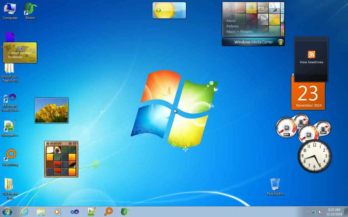Image resolution: width=348 pixels, height=217 pixels.
Task: Open the Notepad++ desktop shortcut
Action: (10, 129)
